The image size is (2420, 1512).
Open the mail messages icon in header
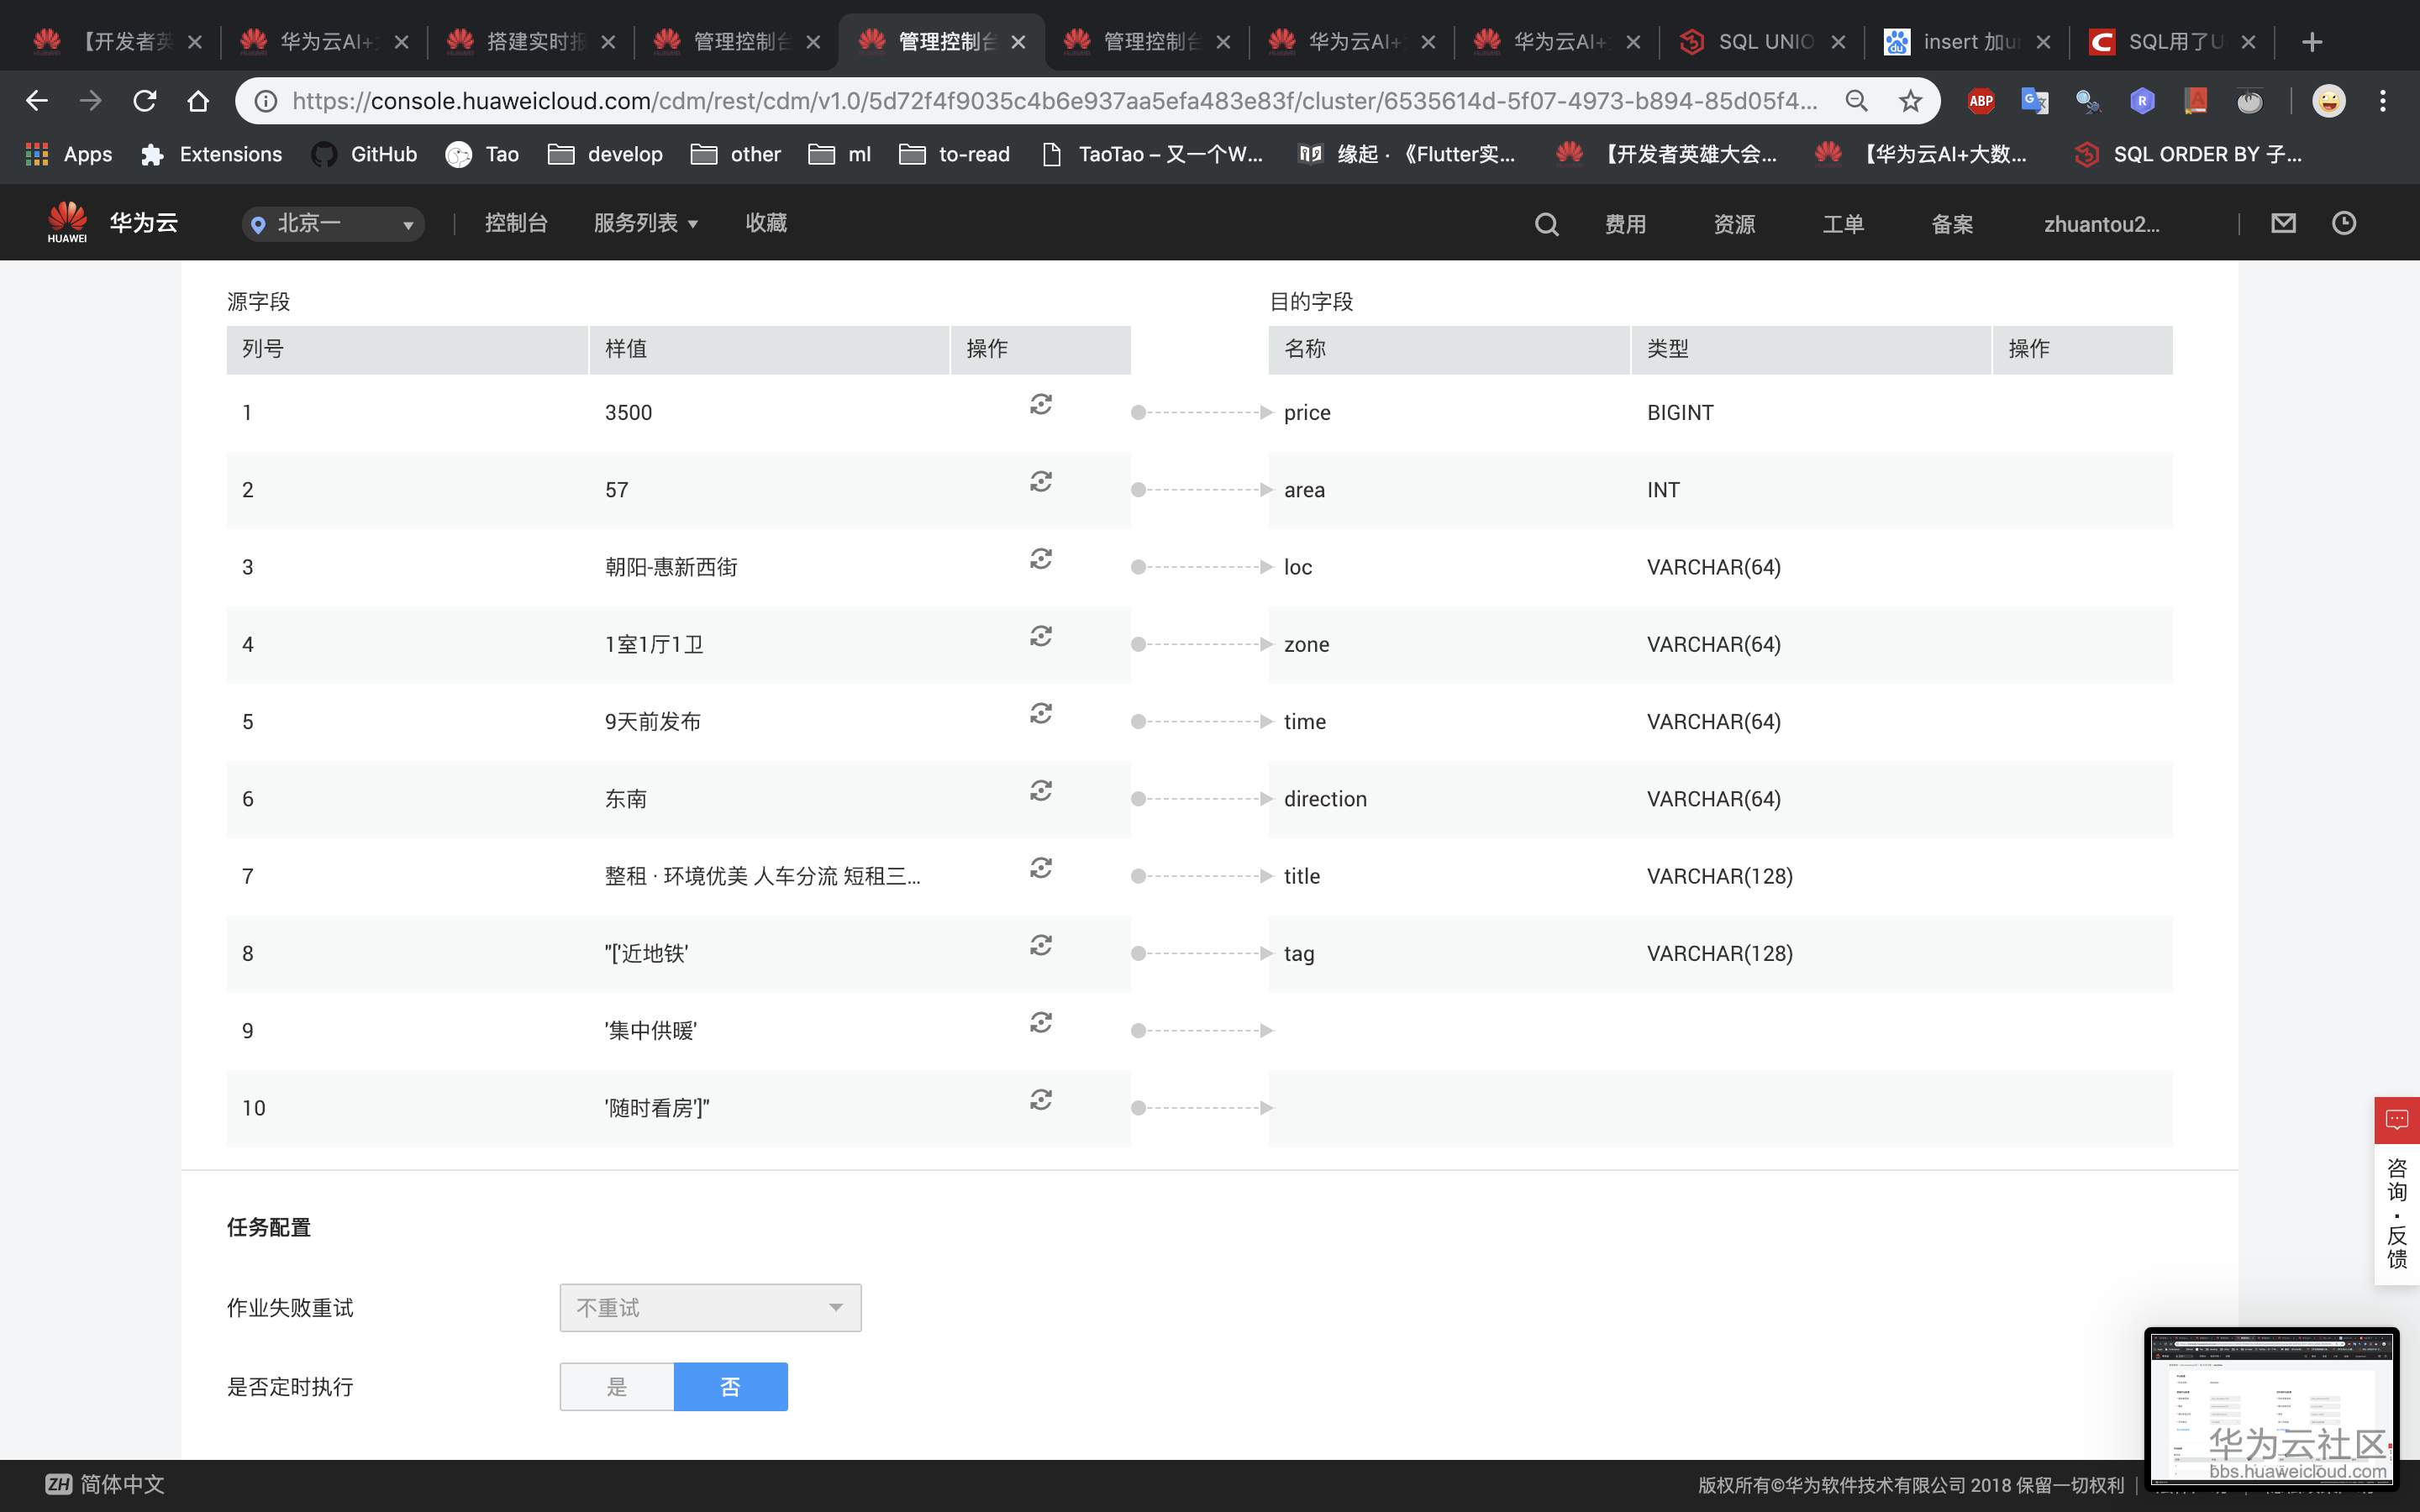tap(2283, 223)
